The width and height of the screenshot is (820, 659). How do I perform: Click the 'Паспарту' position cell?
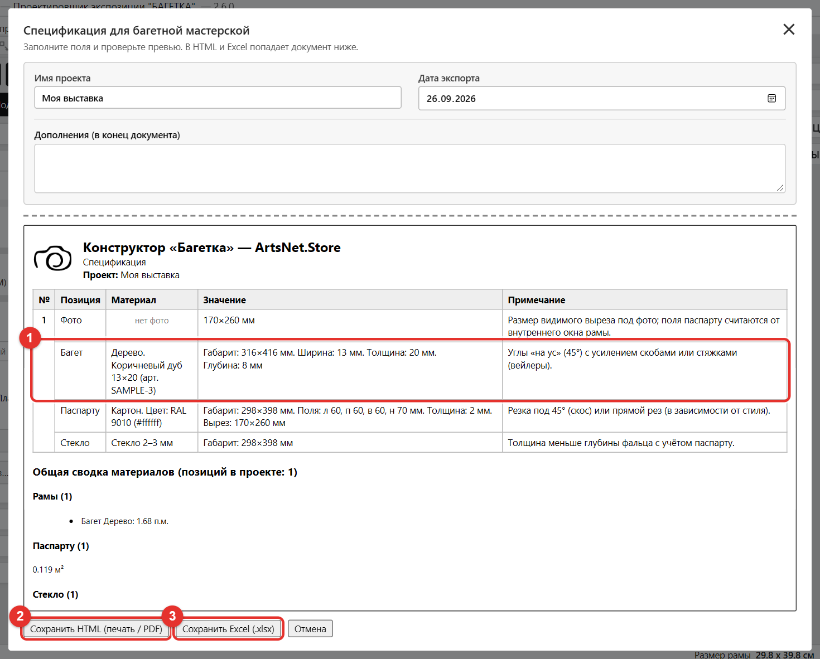(x=80, y=416)
